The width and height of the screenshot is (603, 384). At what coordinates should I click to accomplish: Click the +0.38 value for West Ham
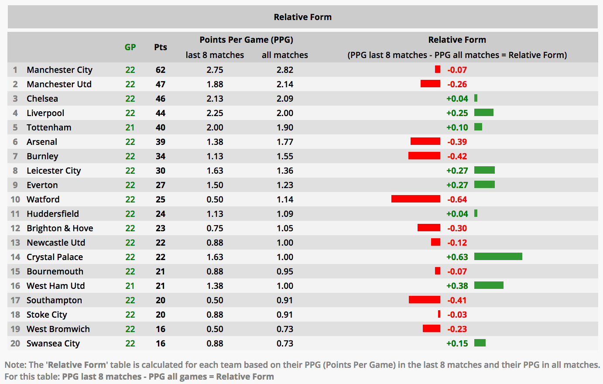click(457, 286)
